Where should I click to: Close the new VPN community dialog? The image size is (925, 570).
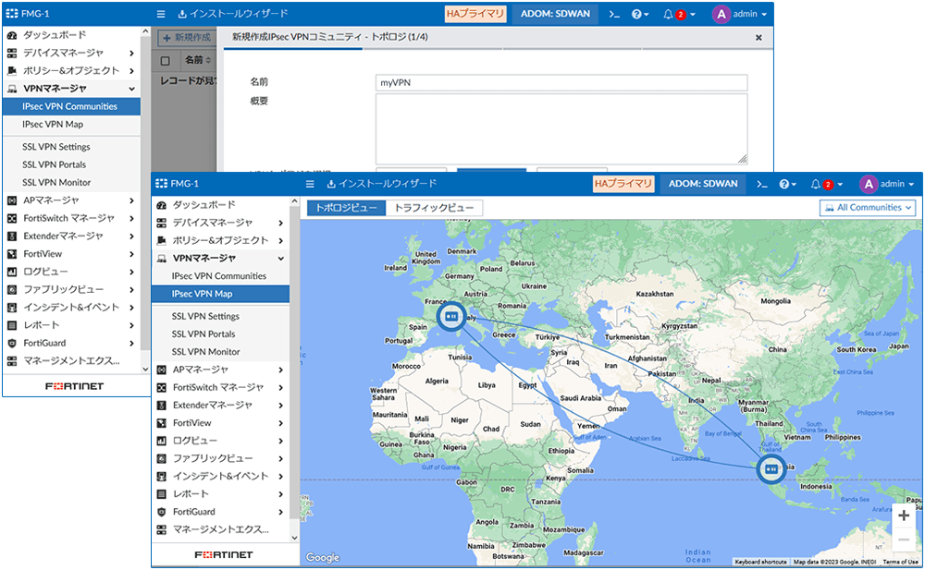pos(758,38)
